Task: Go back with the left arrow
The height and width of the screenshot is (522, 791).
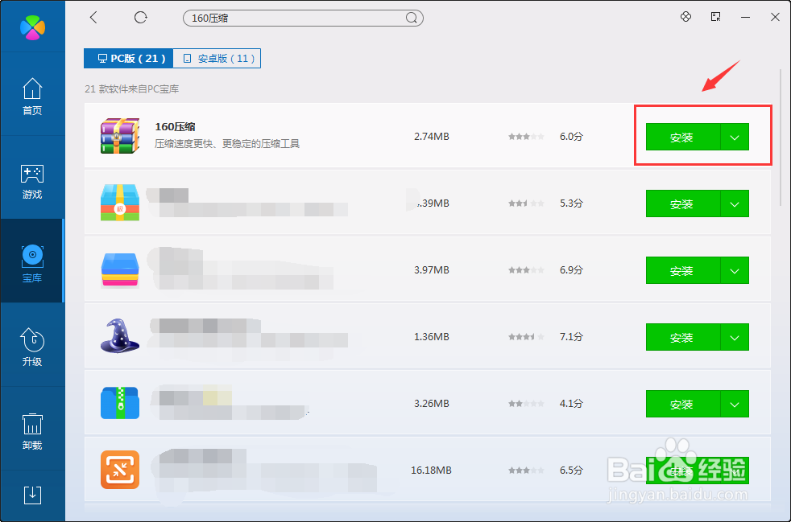Action: click(x=93, y=18)
